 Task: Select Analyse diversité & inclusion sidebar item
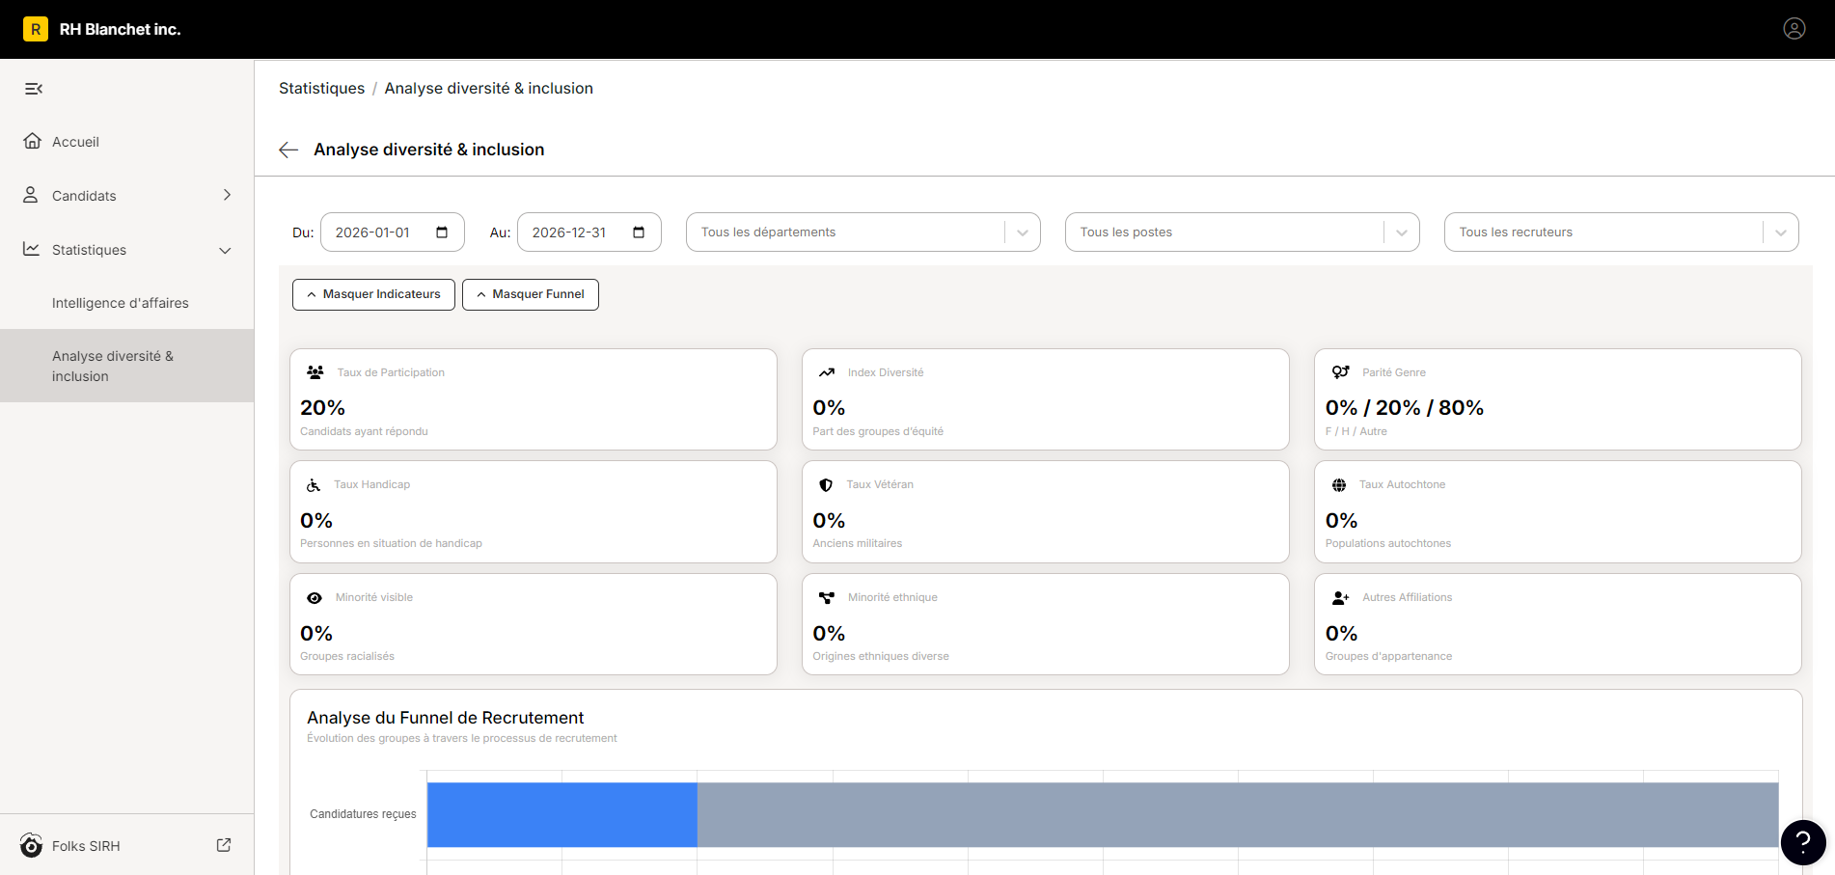[127, 366]
